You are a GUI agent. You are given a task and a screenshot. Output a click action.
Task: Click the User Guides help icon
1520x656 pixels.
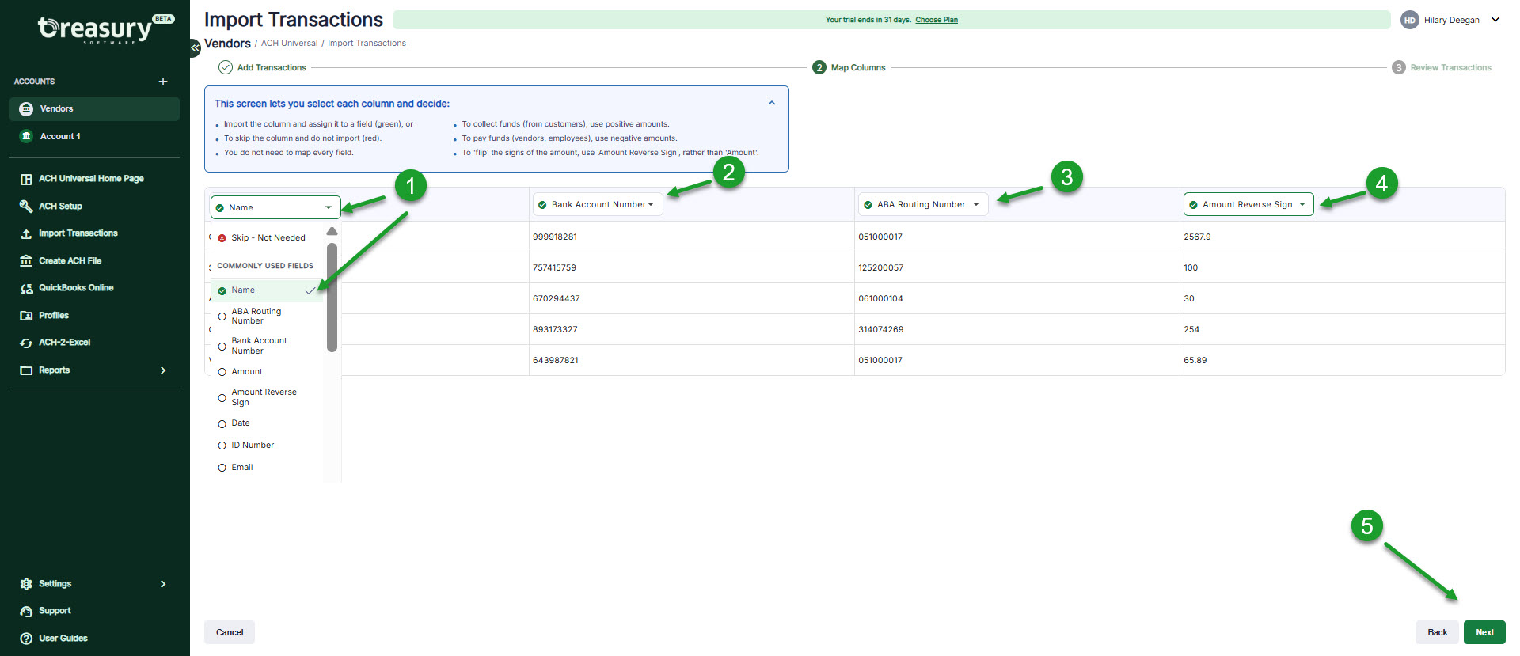pyautogui.click(x=26, y=639)
